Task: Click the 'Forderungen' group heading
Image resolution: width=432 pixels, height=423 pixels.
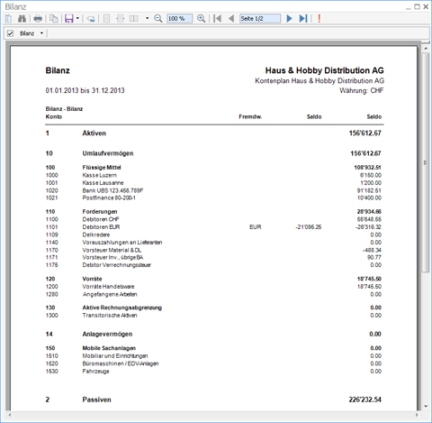Action: (100, 212)
